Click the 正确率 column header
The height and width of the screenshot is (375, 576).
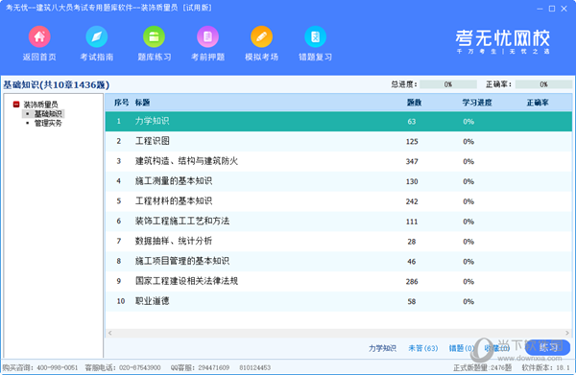[538, 103]
